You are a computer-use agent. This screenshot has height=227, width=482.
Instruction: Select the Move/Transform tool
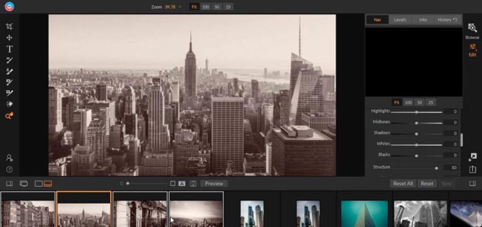9,37
